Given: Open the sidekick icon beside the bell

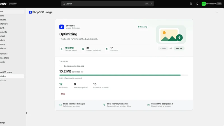Looking at the screenshot, I should (x=191, y=4).
